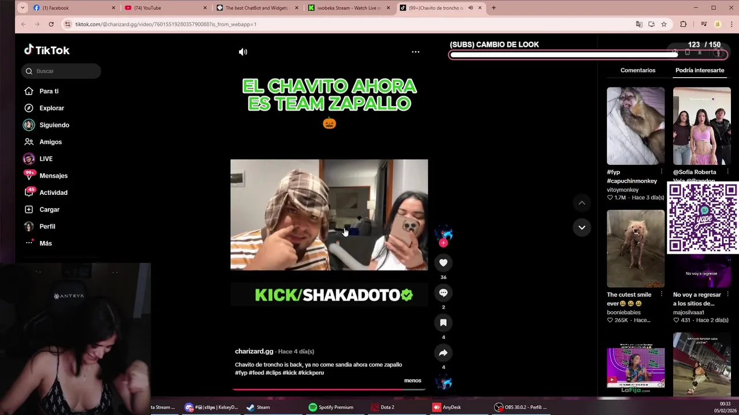Switch to the Comentarios tab
739x415 pixels.
[638, 70]
